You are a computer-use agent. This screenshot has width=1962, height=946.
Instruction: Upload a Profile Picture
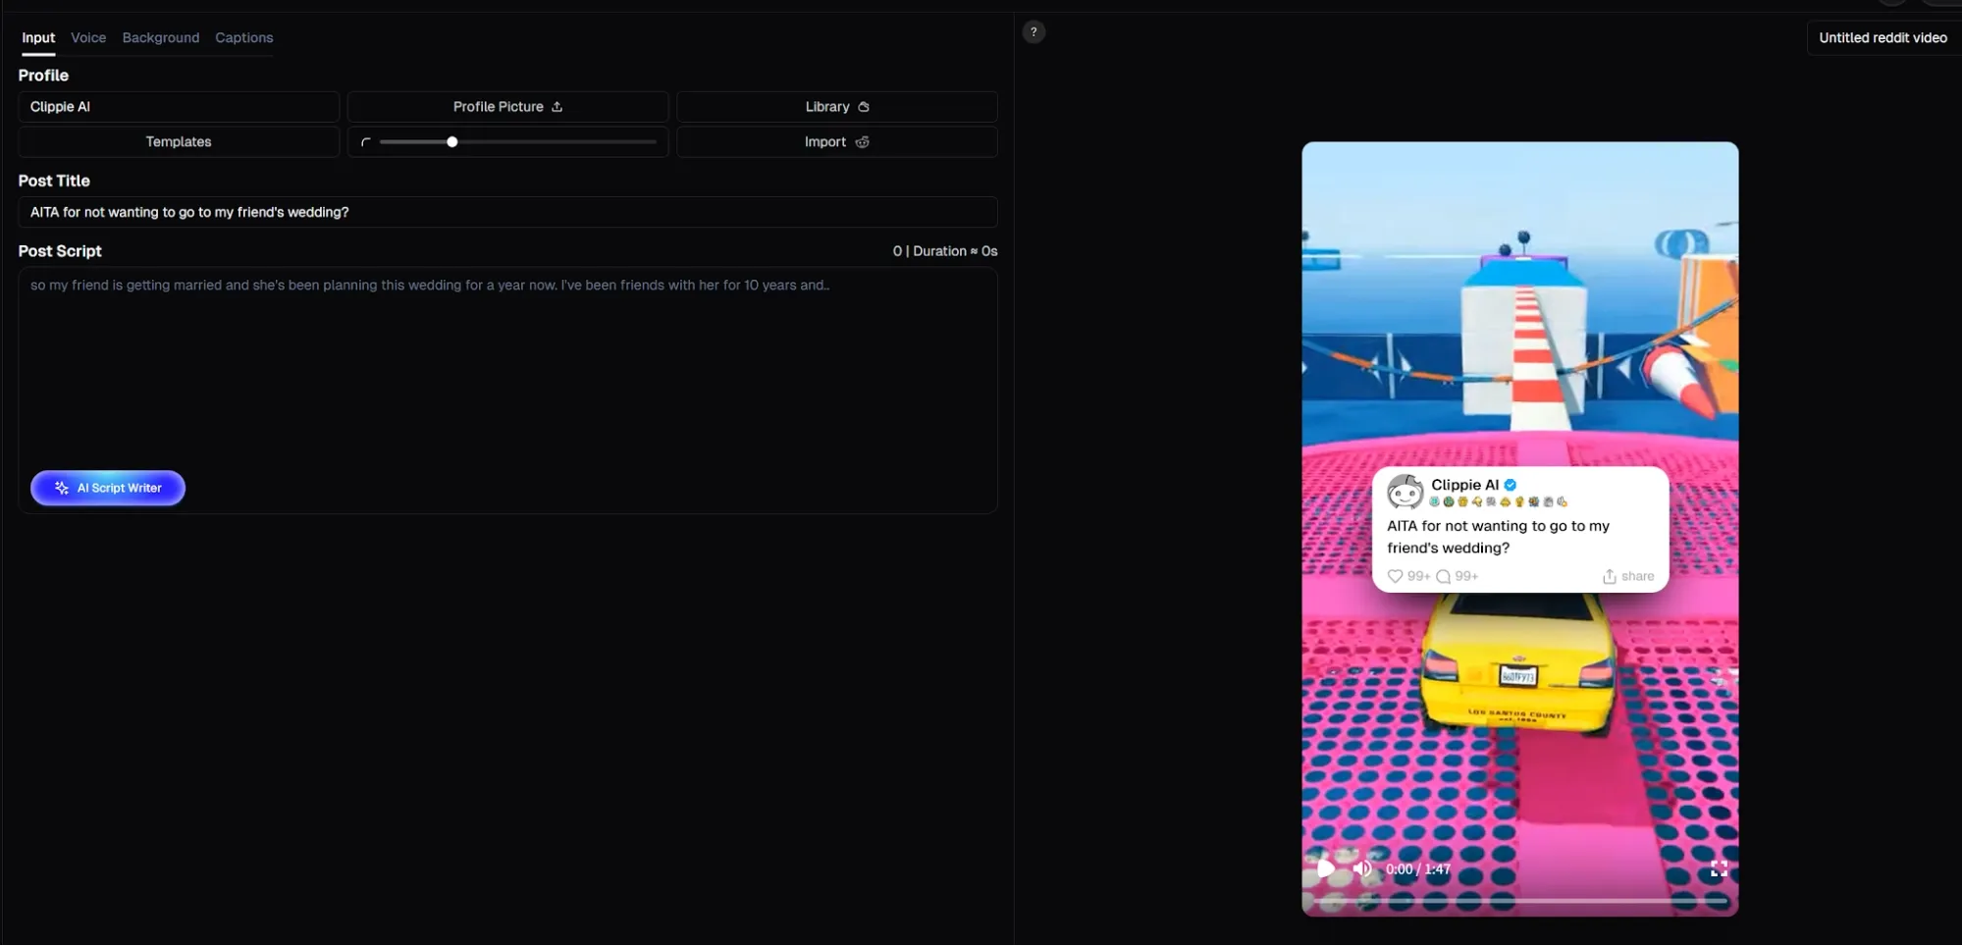click(x=507, y=107)
